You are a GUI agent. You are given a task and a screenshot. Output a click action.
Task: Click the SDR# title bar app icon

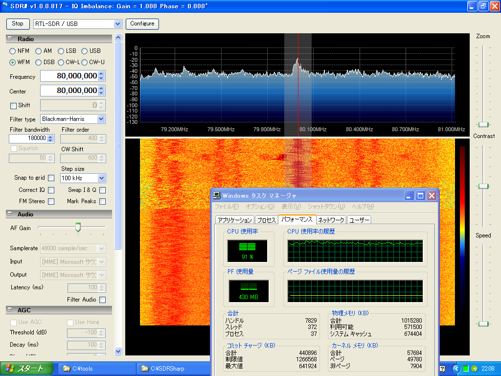5,6
